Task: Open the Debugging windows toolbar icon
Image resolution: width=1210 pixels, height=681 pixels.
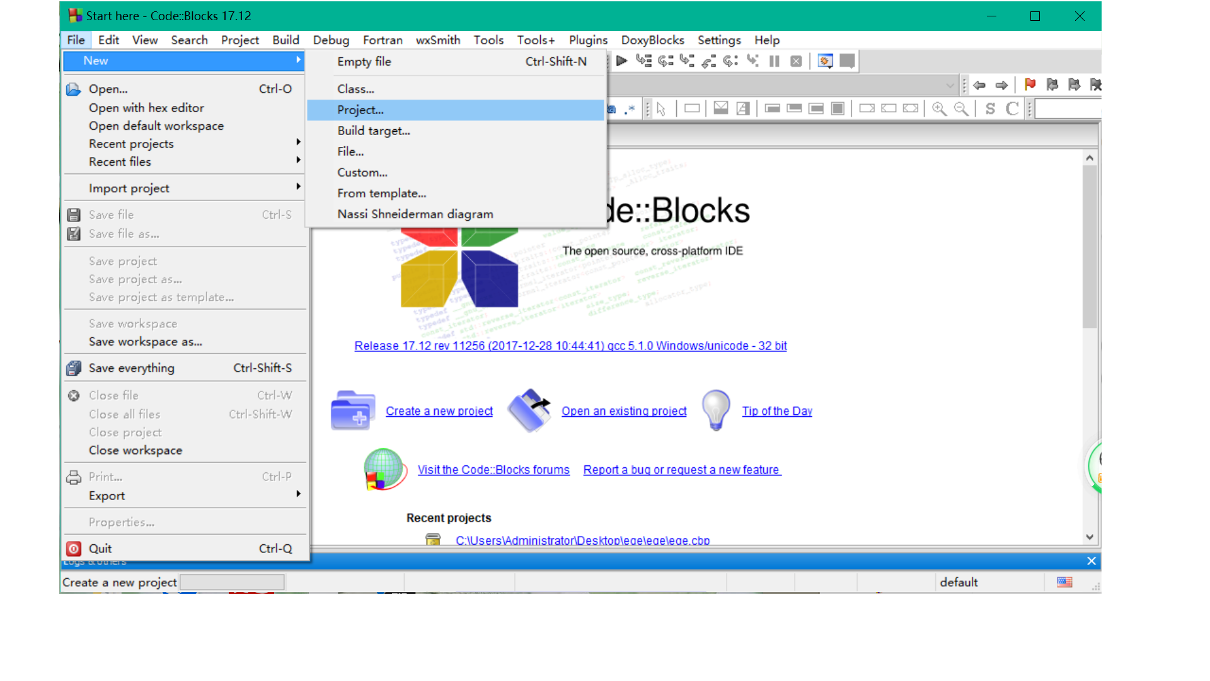Action: (x=825, y=61)
